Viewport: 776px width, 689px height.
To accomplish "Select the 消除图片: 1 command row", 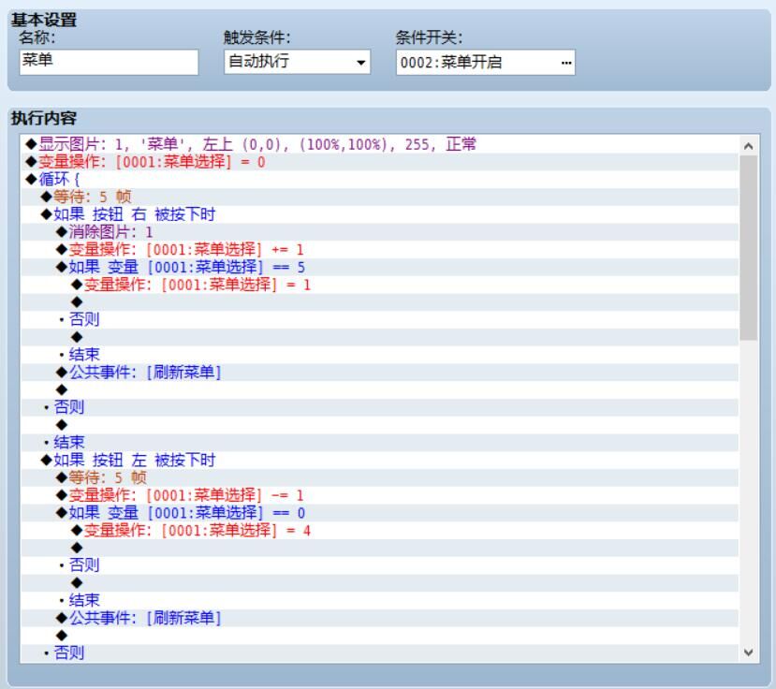I will (x=380, y=231).
